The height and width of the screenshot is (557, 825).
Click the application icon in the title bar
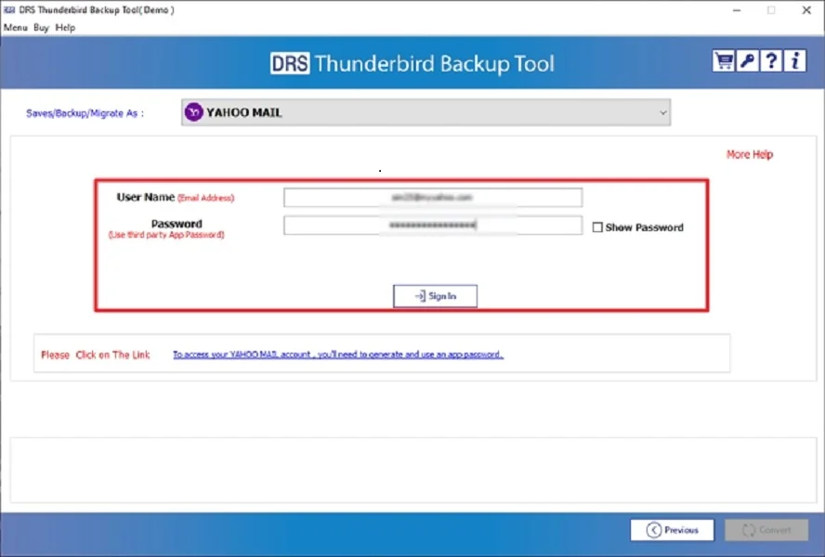tap(8, 8)
